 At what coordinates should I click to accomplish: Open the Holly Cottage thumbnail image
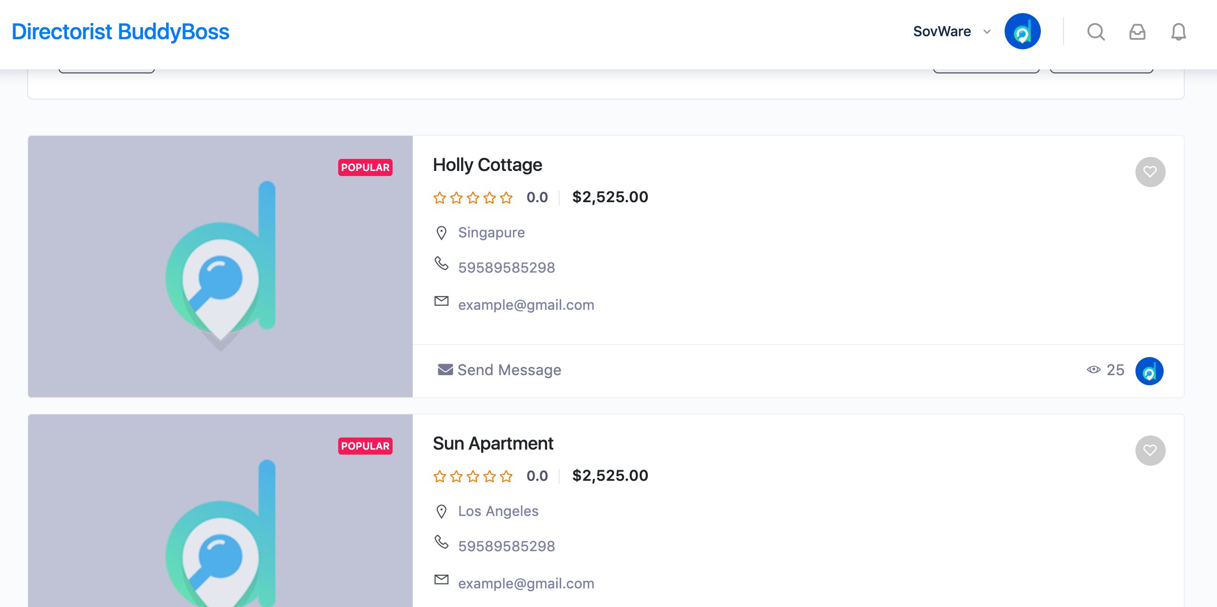point(220,267)
